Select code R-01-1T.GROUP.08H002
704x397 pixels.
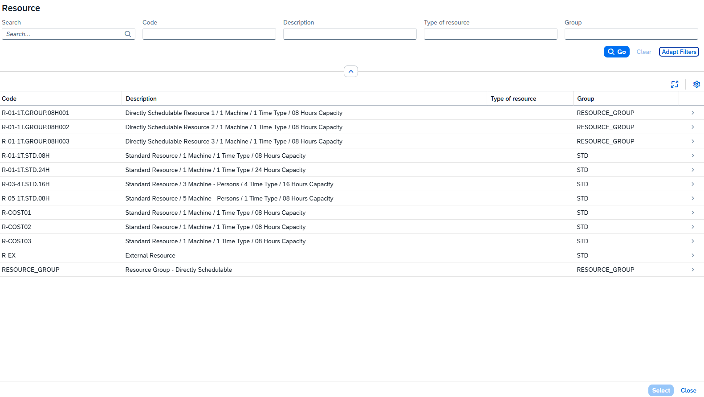click(x=36, y=127)
